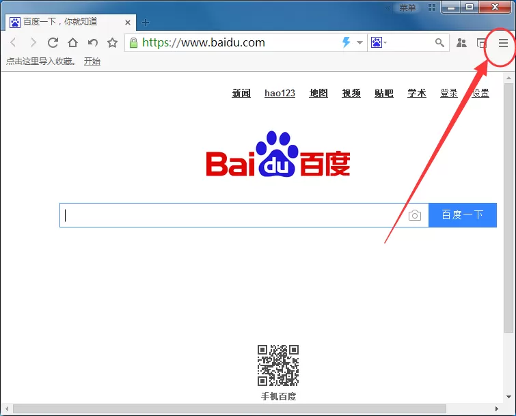Open the 地图 link
The height and width of the screenshot is (416, 516).
318,93
